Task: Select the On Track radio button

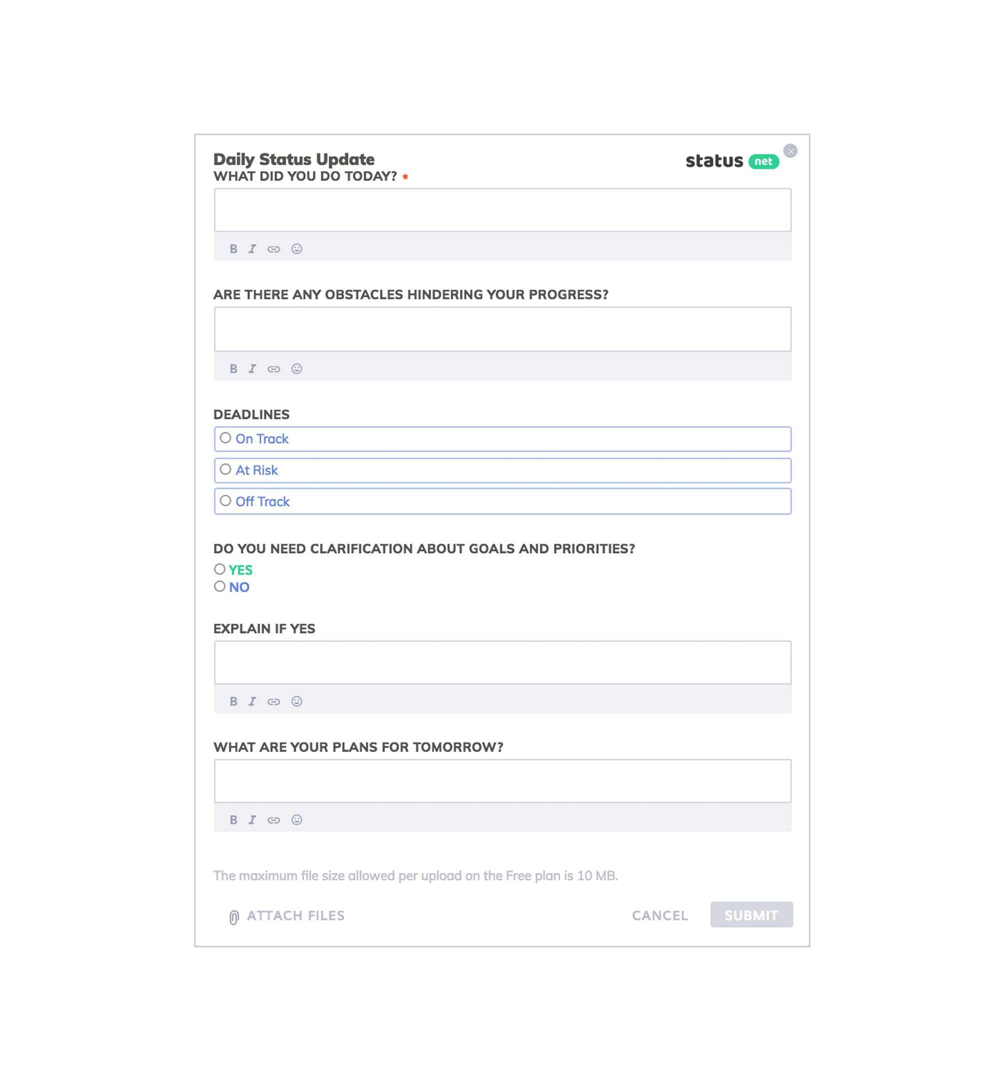Action: [x=226, y=438]
